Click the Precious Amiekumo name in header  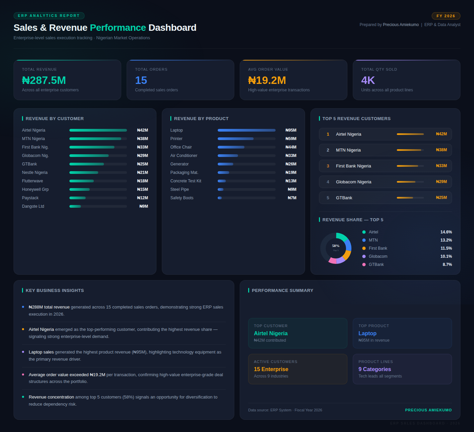point(401,24)
